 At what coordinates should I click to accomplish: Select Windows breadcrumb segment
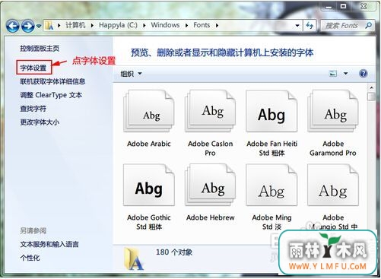[165, 25]
